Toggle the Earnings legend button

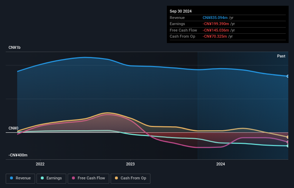tap(51, 178)
